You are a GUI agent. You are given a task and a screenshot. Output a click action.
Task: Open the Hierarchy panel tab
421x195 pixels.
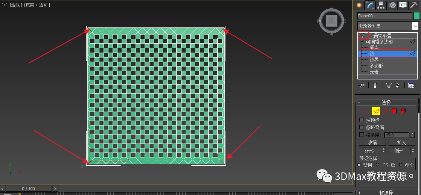pyautogui.click(x=380, y=5)
